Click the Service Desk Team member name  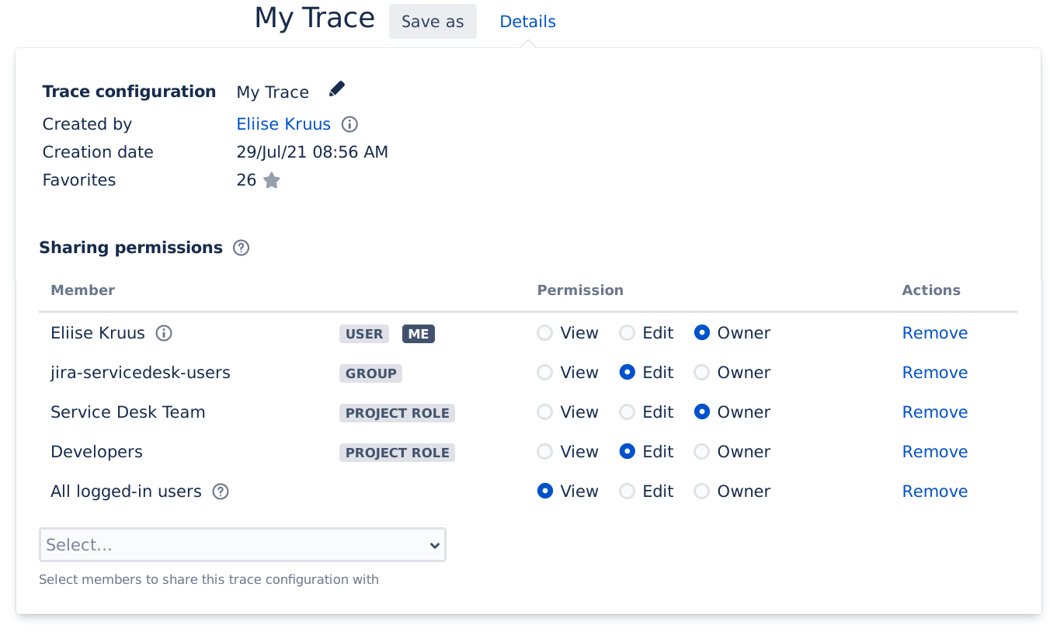128,412
